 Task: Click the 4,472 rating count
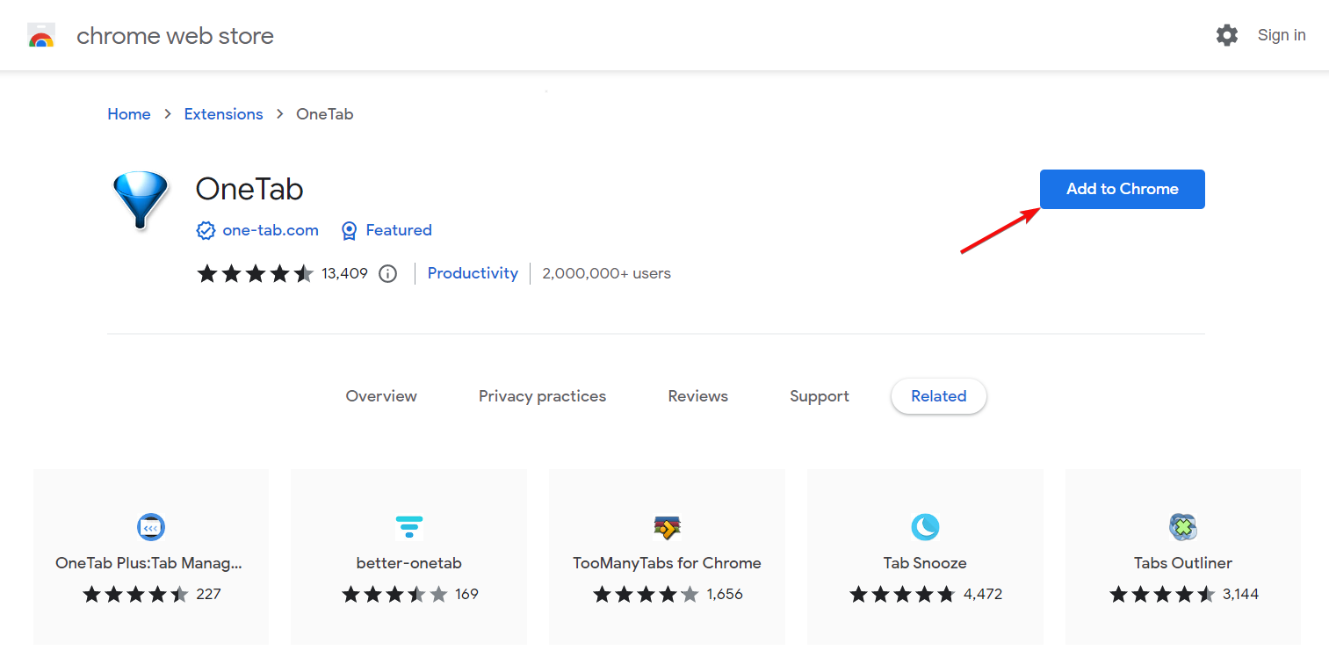point(983,595)
